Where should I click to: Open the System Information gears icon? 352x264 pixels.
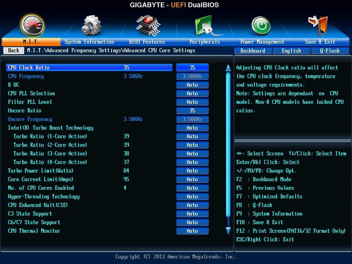click(91, 25)
